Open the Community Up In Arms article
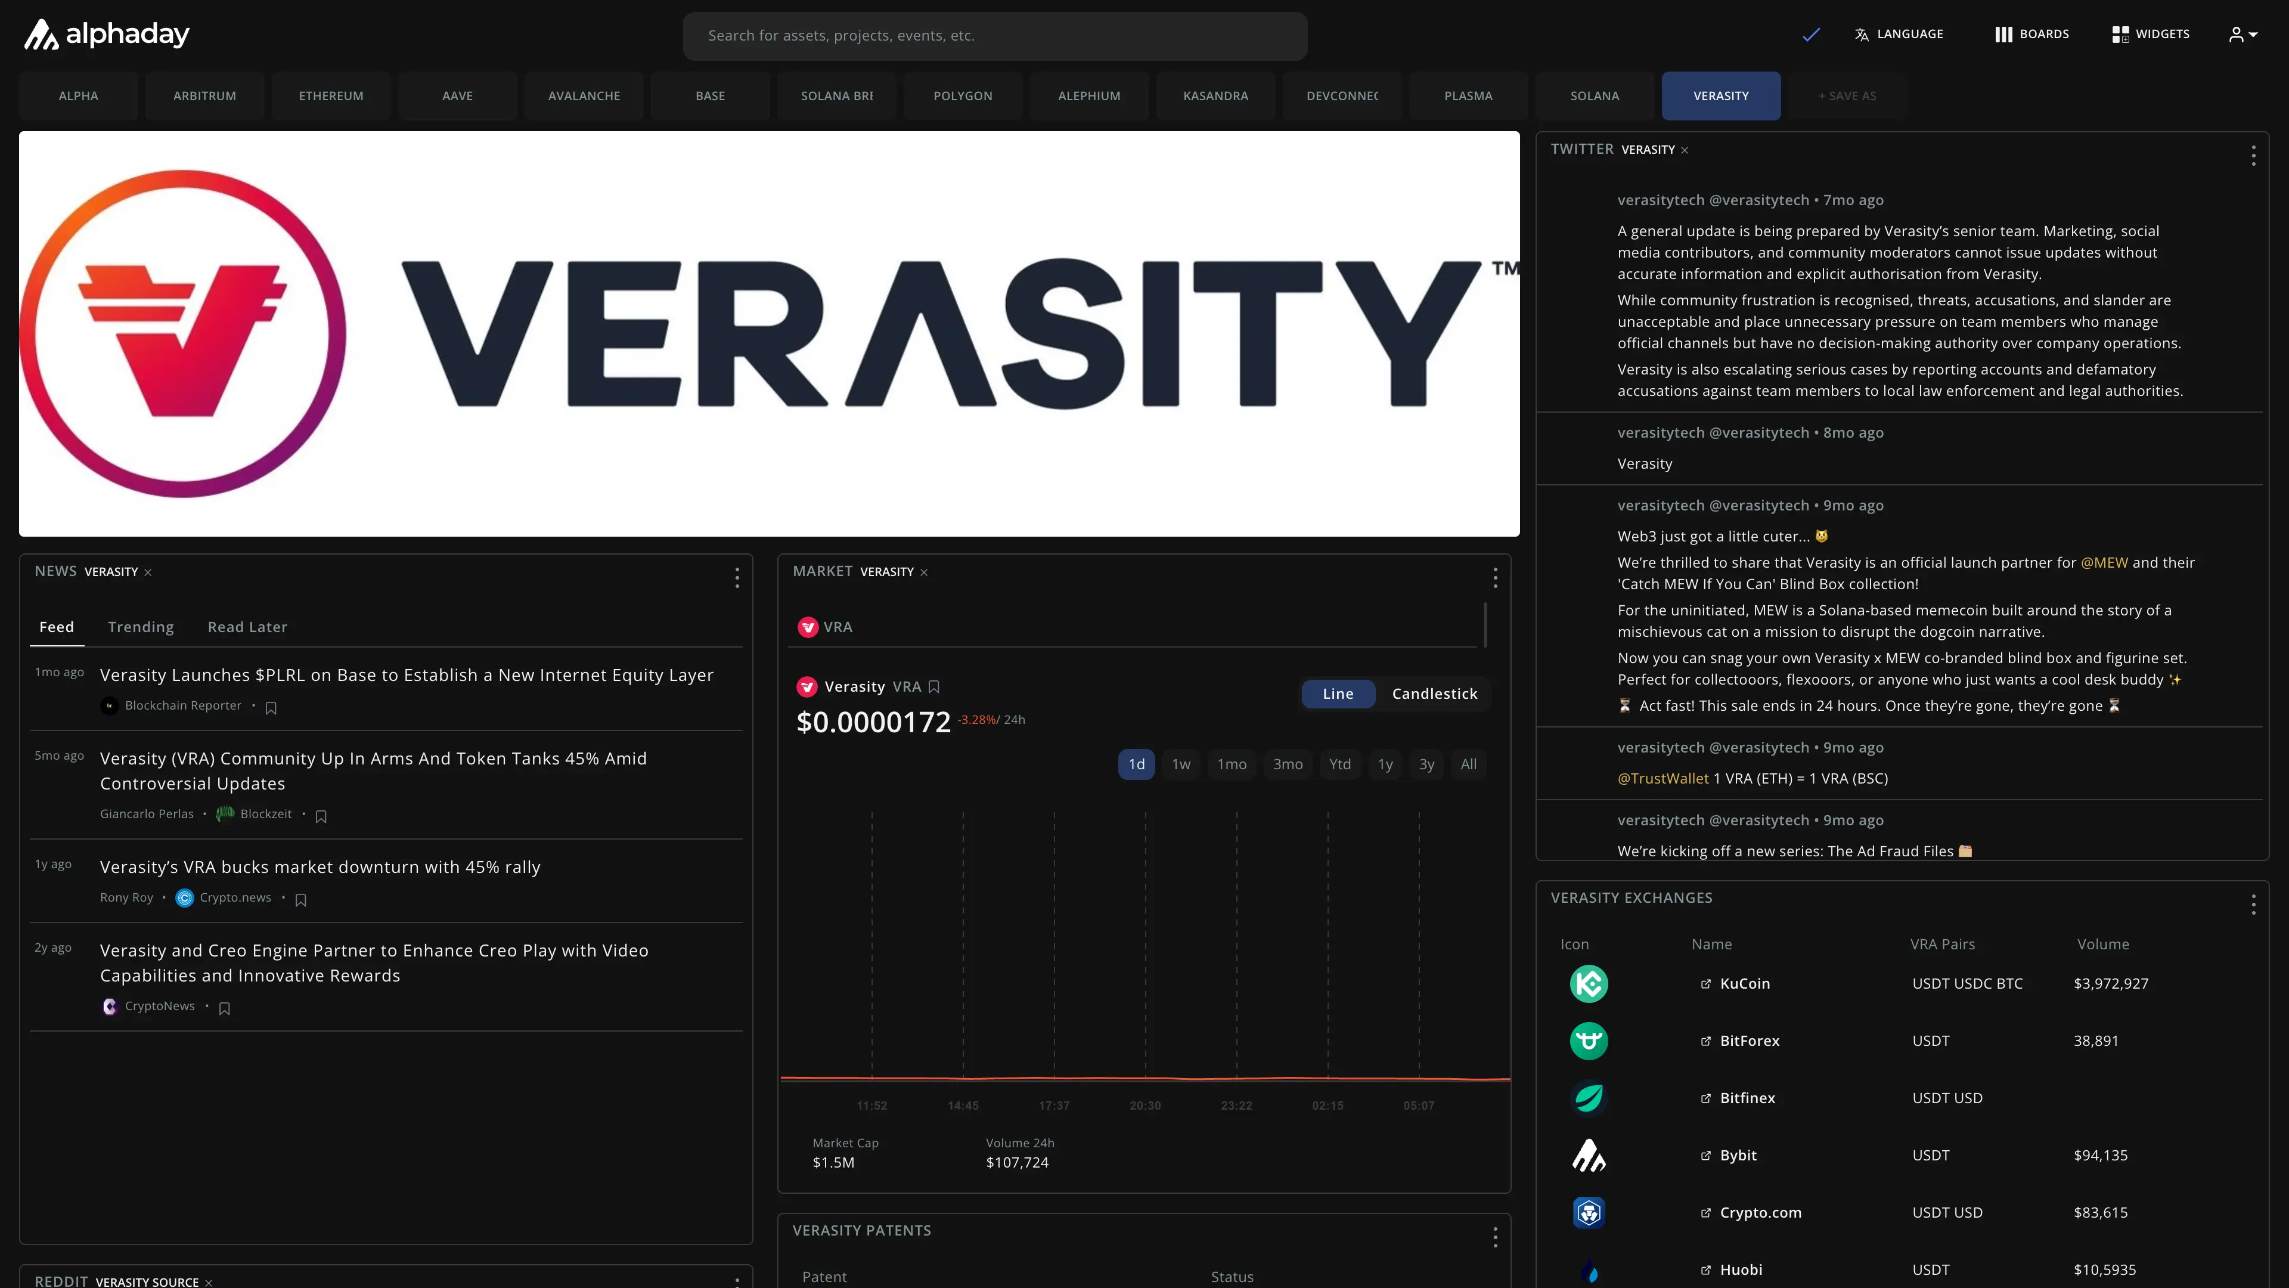2289x1288 pixels. 373,770
